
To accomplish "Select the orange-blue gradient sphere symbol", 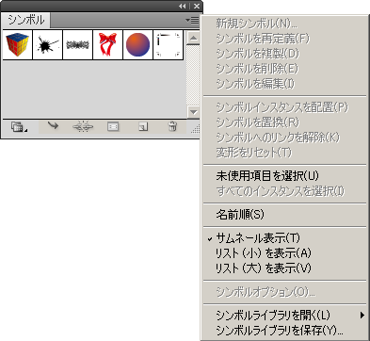I will coord(138,45).
